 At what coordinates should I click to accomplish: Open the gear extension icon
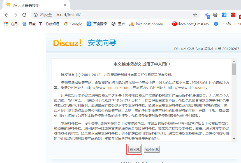tap(215, 15)
